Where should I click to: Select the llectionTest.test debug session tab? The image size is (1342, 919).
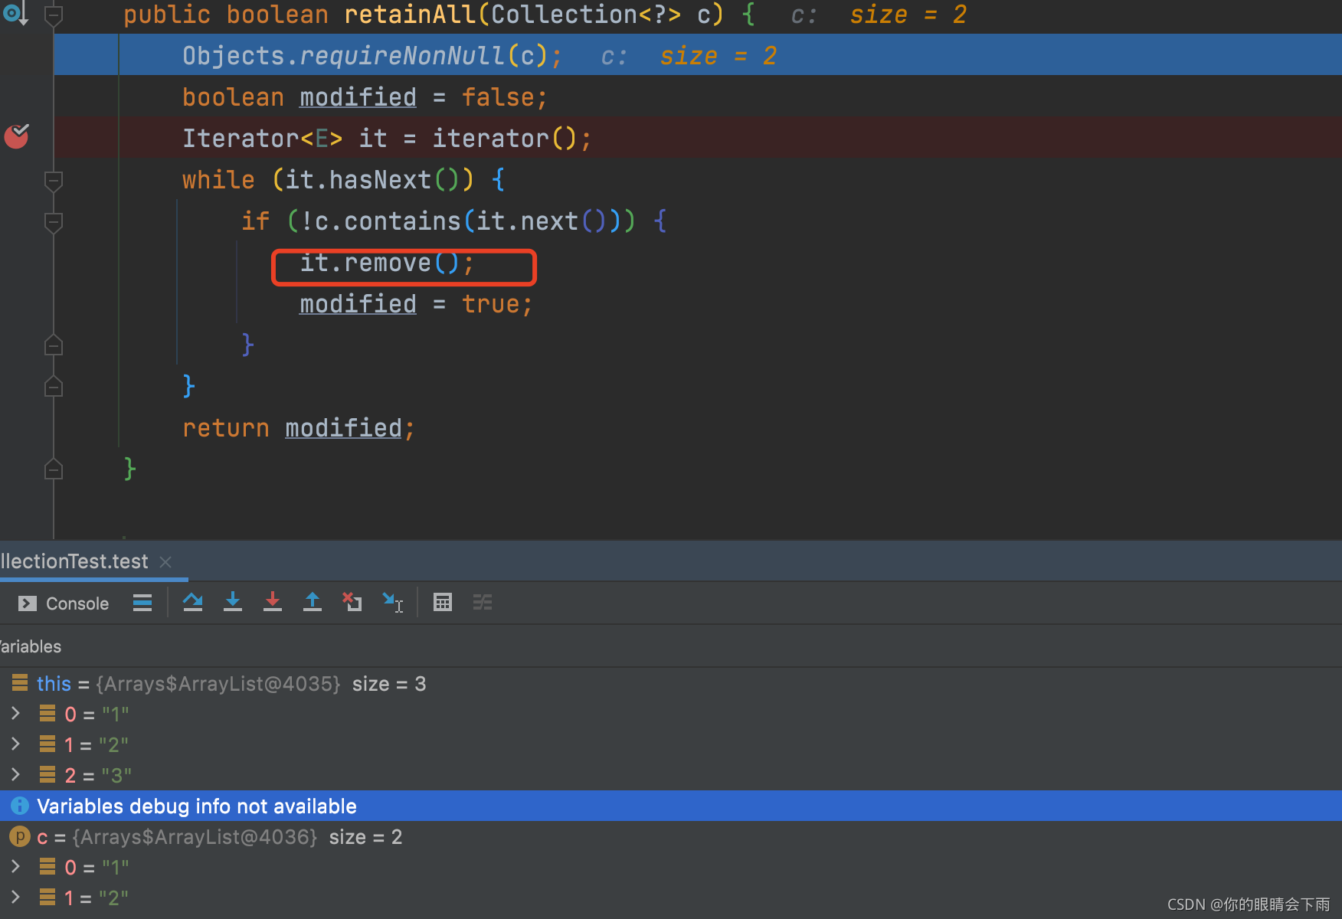[x=74, y=561]
